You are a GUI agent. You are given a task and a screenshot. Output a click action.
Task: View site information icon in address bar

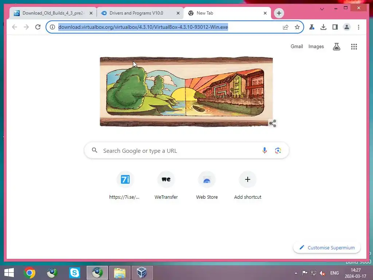pos(52,27)
